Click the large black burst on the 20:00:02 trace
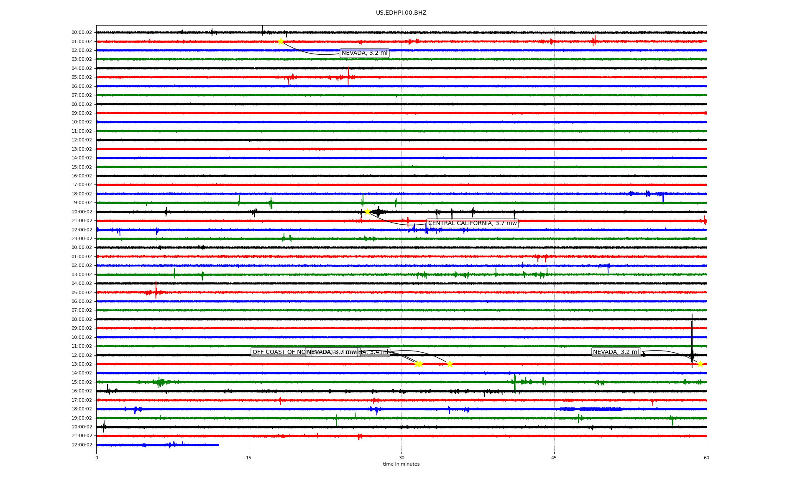803x502 pixels. tap(378, 212)
